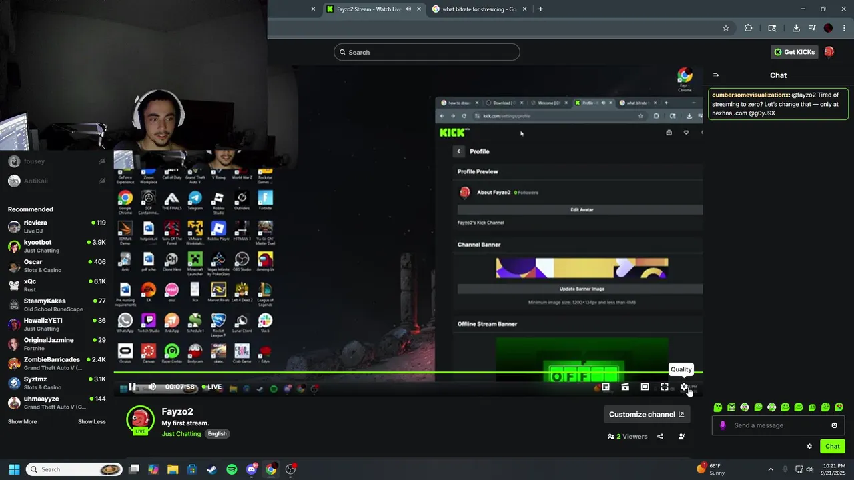Click the Send a message field

click(778, 425)
